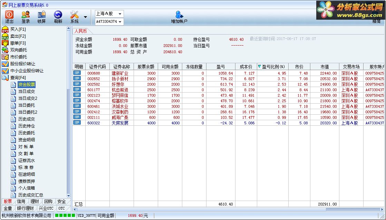Sort by 盈亏 column header
386x220 pixels.
221,67
